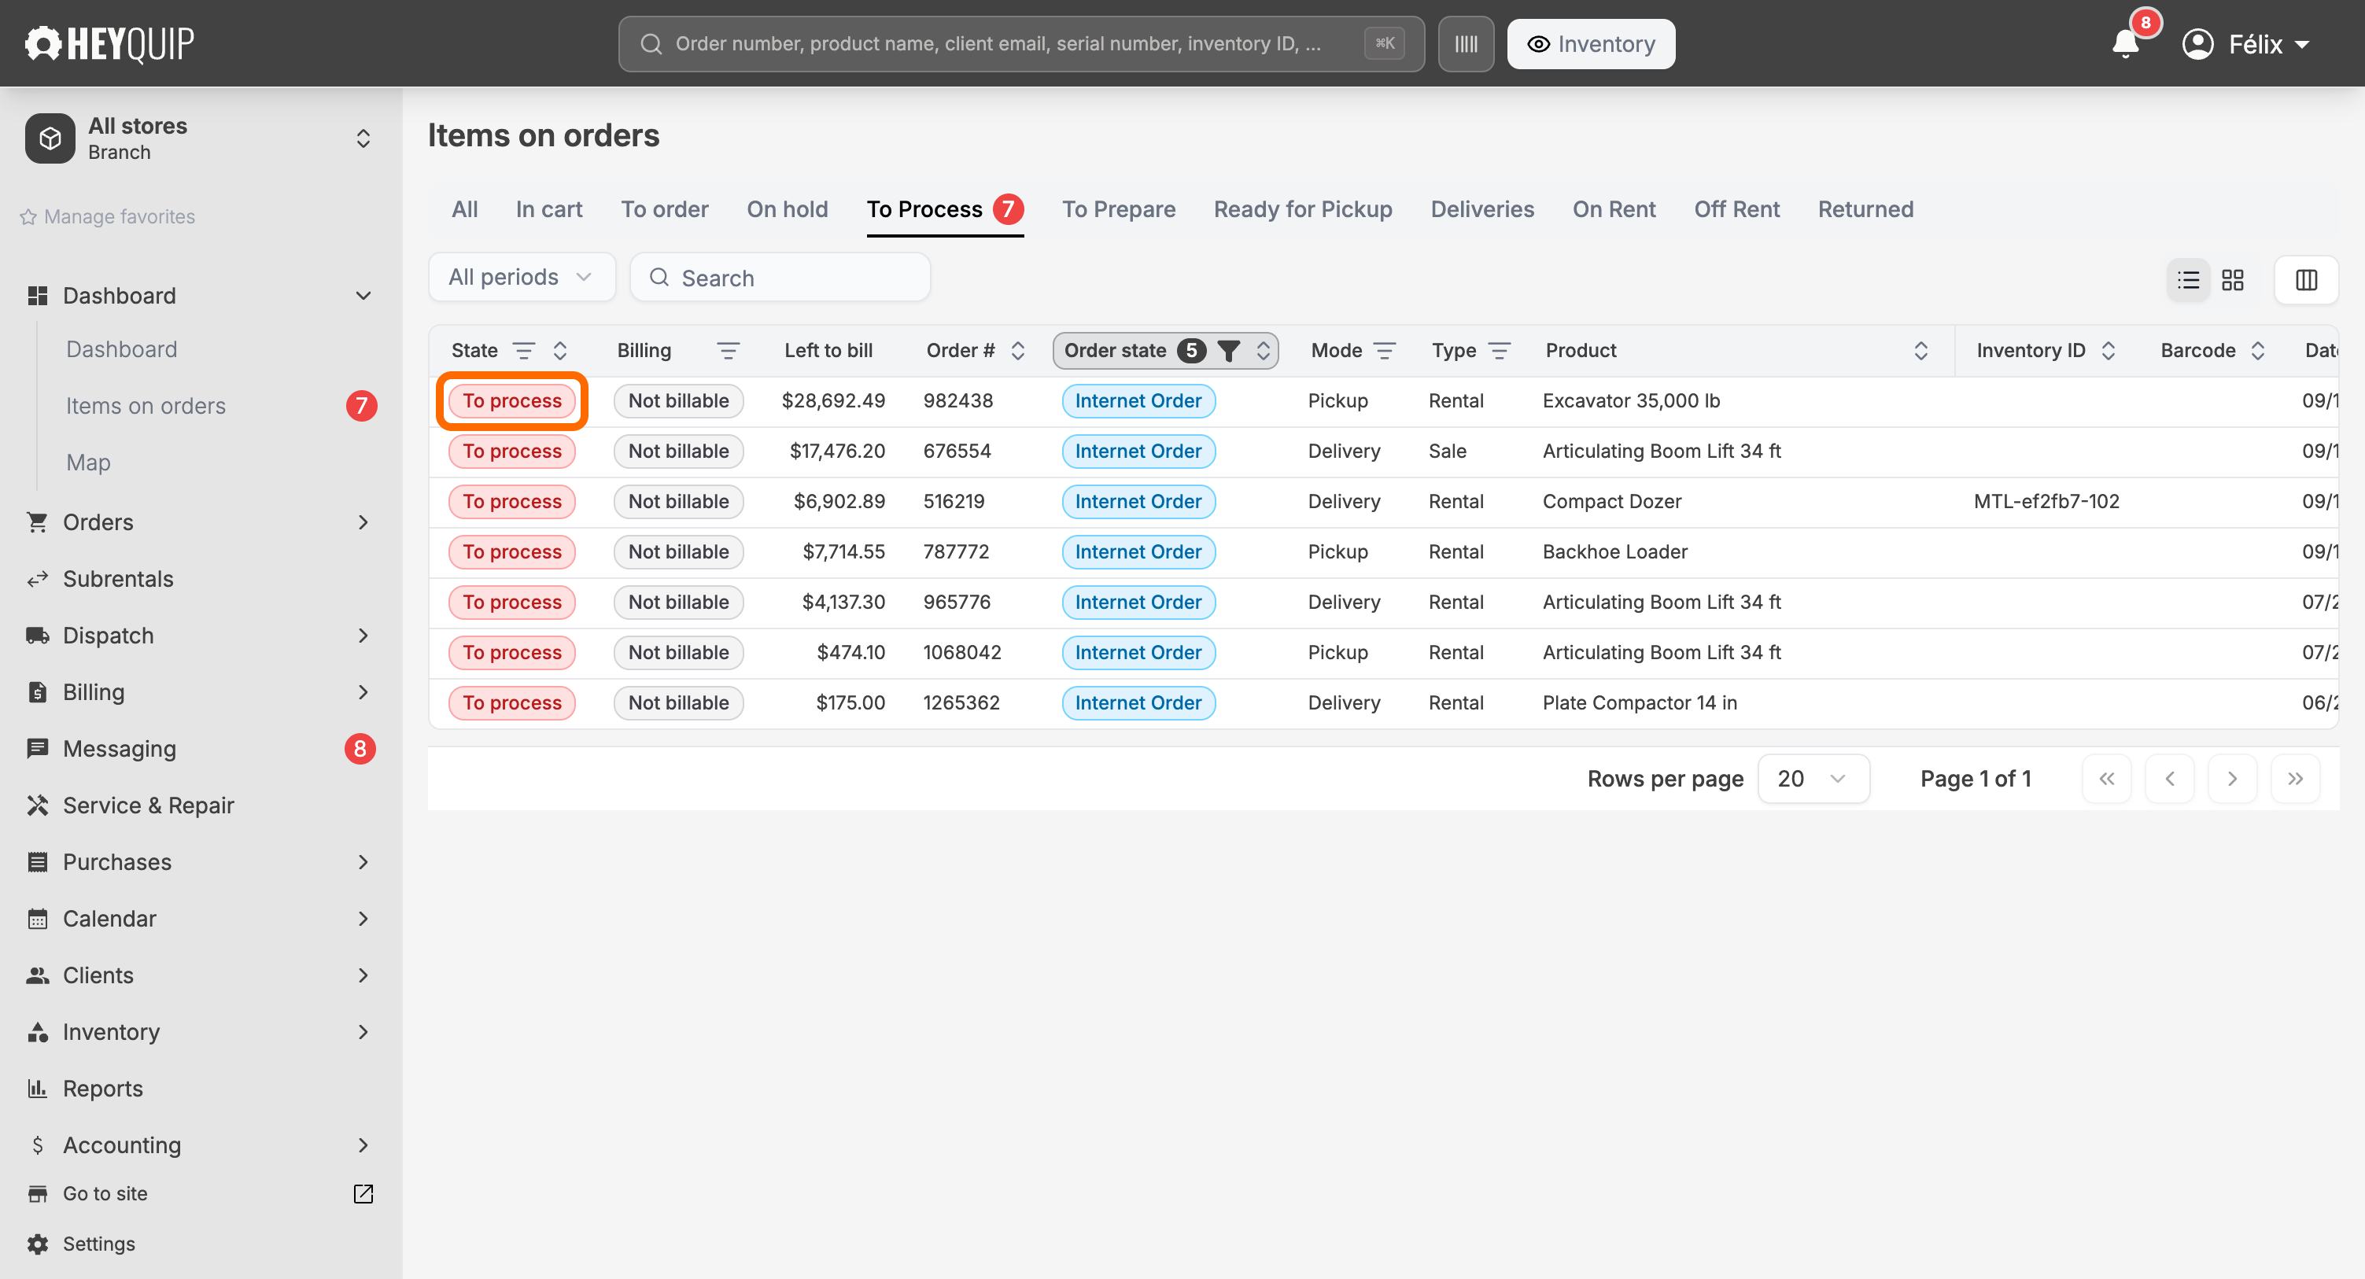The width and height of the screenshot is (2365, 1279).
Task: Switch to All tab
Action: [x=464, y=209]
